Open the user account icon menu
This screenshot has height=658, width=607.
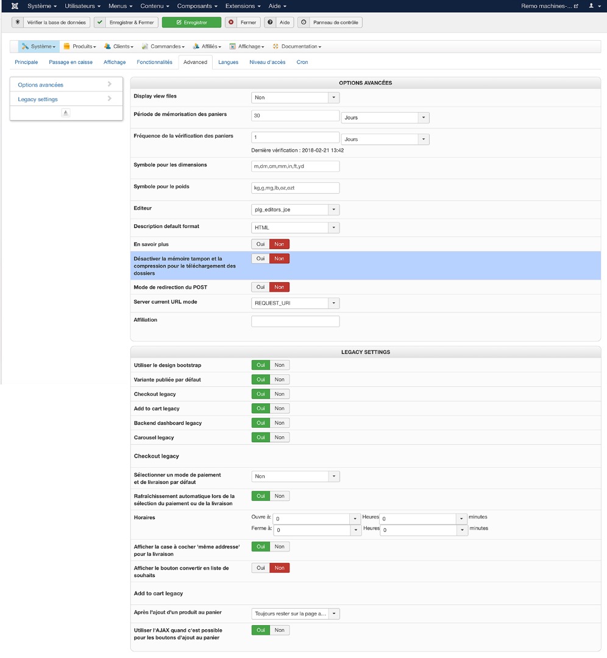coord(594,6)
